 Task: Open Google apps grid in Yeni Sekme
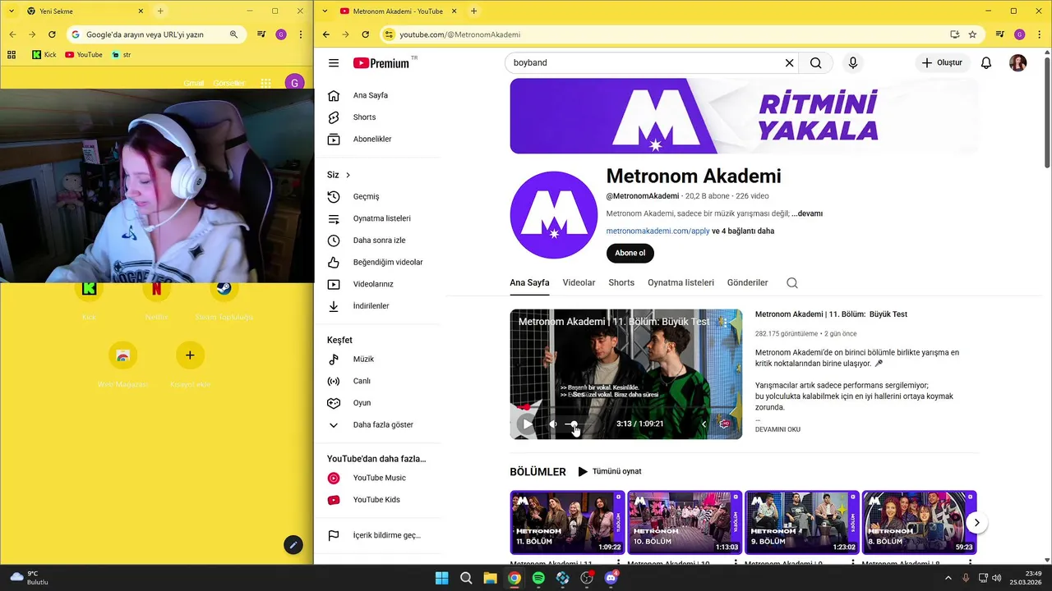265,83
